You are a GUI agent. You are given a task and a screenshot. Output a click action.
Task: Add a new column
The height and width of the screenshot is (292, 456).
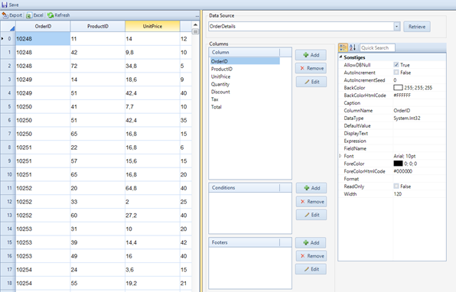311,55
